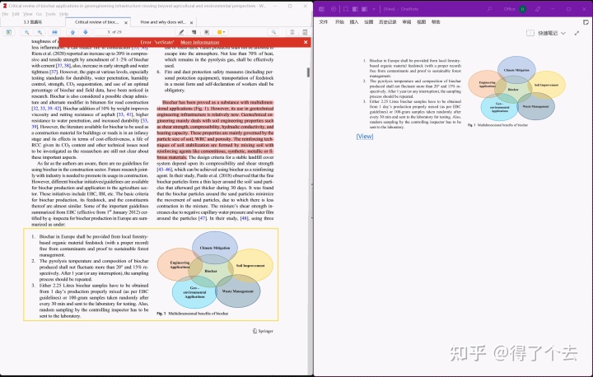
Task: Click the OneNote search magnifier icon
Action: (489, 9)
